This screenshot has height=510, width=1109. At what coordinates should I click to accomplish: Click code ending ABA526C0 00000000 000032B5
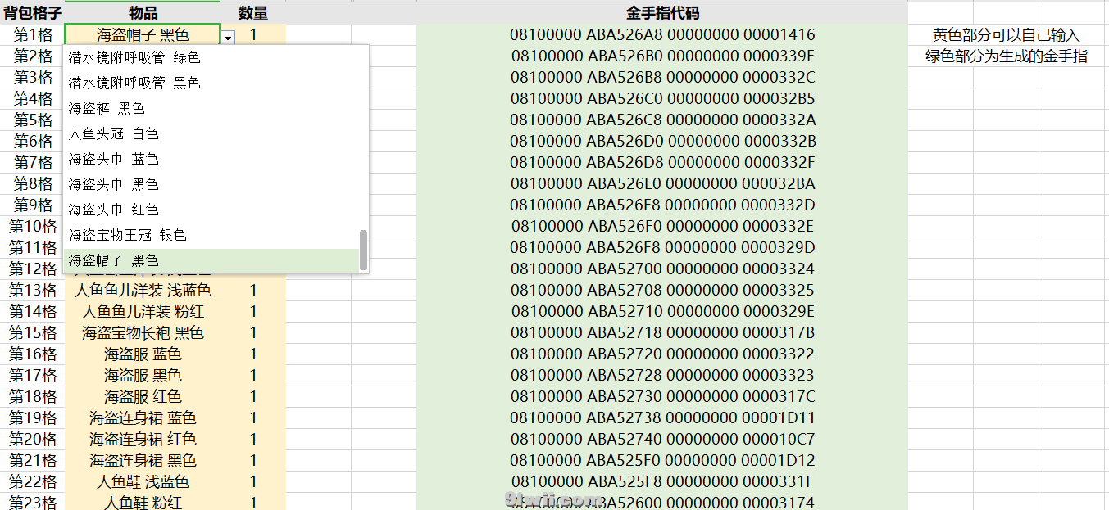point(662,98)
